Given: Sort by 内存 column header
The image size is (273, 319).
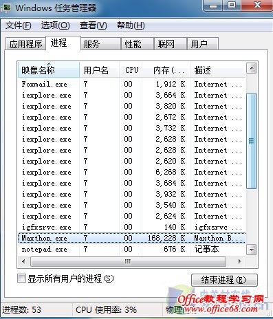Looking at the screenshot, I should pyautogui.click(x=166, y=69).
